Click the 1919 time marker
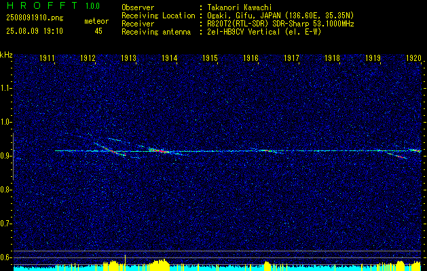The height and width of the screenshot is (271, 427). coord(373,58)
